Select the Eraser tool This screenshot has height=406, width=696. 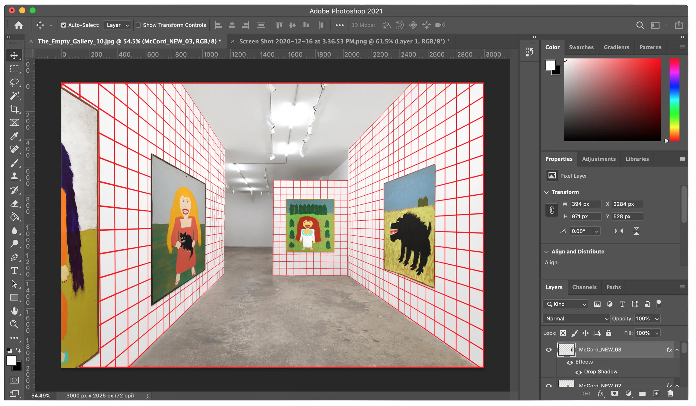click(x=14, y=203)
